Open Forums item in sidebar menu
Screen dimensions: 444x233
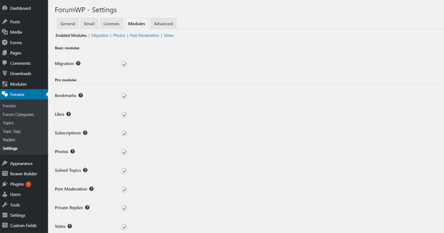tap(24, 94)
